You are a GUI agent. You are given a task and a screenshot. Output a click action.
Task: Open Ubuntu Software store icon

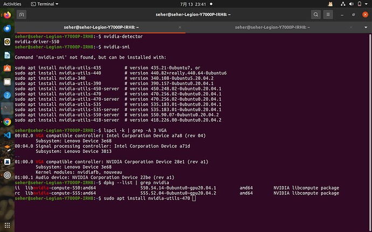pos(7,68)
